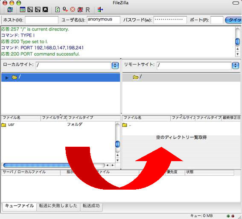Click the 状態 queue column header

(x=210, y=172)
